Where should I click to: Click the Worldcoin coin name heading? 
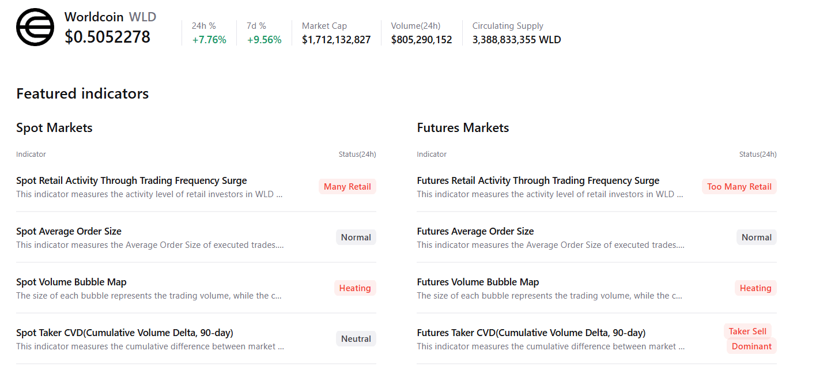[x=94, y=17]
